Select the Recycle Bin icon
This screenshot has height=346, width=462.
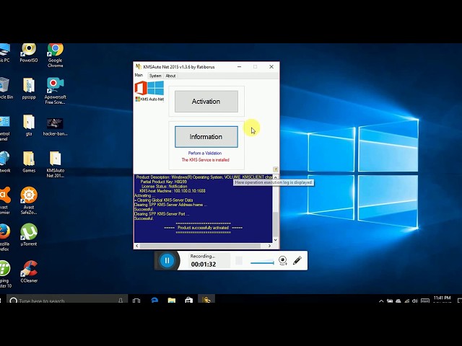tap(6, 88)
